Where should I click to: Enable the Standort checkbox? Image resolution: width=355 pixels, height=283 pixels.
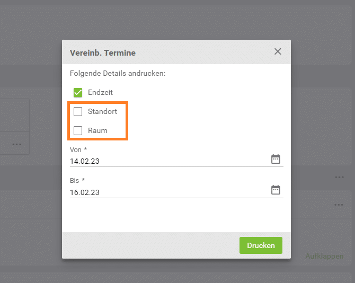[78, 111]
